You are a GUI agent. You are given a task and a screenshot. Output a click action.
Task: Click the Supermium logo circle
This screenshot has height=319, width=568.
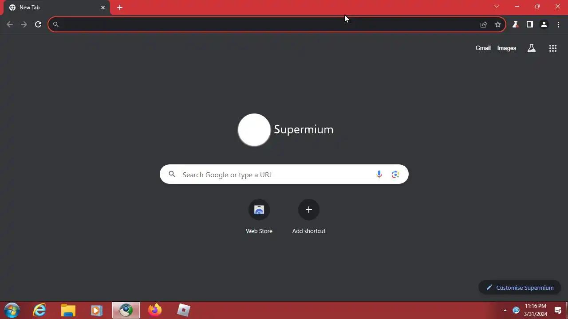pos(254,130)
